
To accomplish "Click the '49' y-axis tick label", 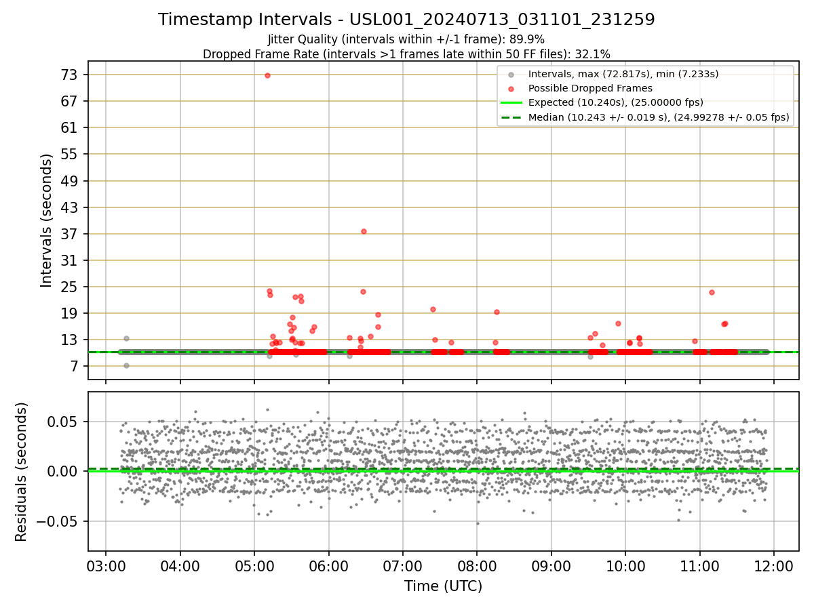I will 71,181.
